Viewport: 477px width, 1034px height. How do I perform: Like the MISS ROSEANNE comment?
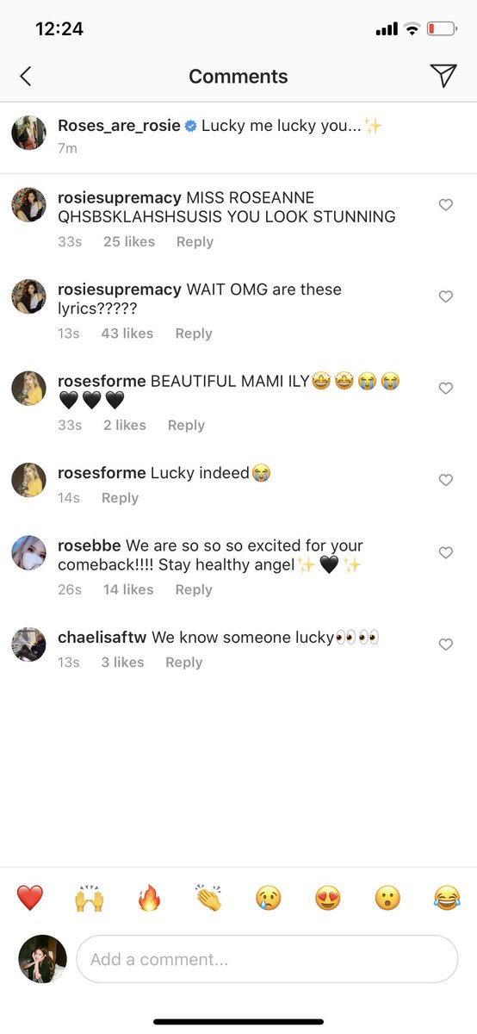click(x=446, y=205)
